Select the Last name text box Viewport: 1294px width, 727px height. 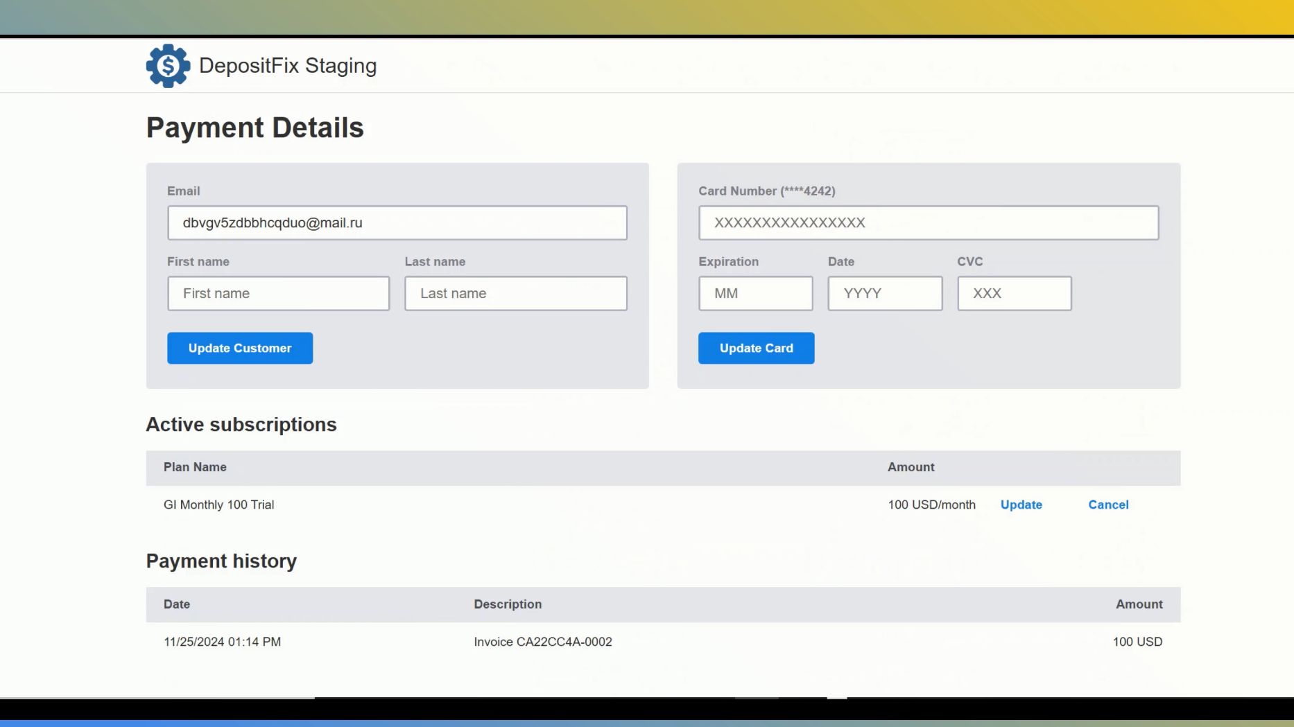[x=515, y=294]
